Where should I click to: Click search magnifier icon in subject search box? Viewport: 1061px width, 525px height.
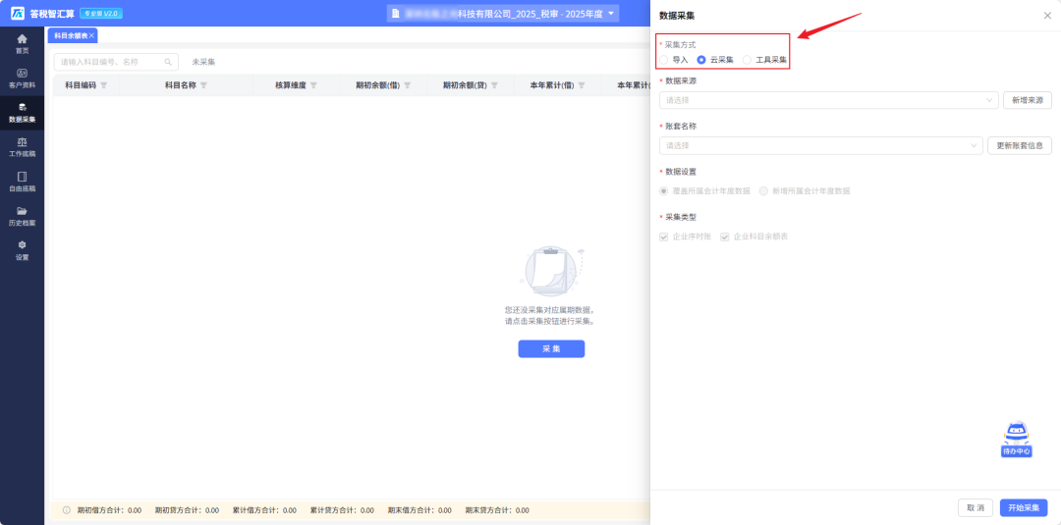tap(168, 62)
